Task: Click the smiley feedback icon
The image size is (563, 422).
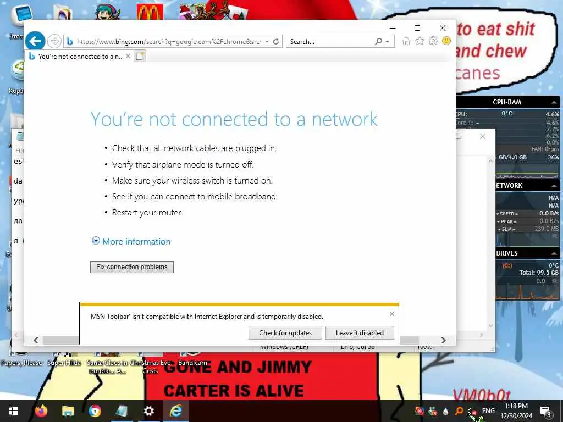Action: (x=446, y=41)
